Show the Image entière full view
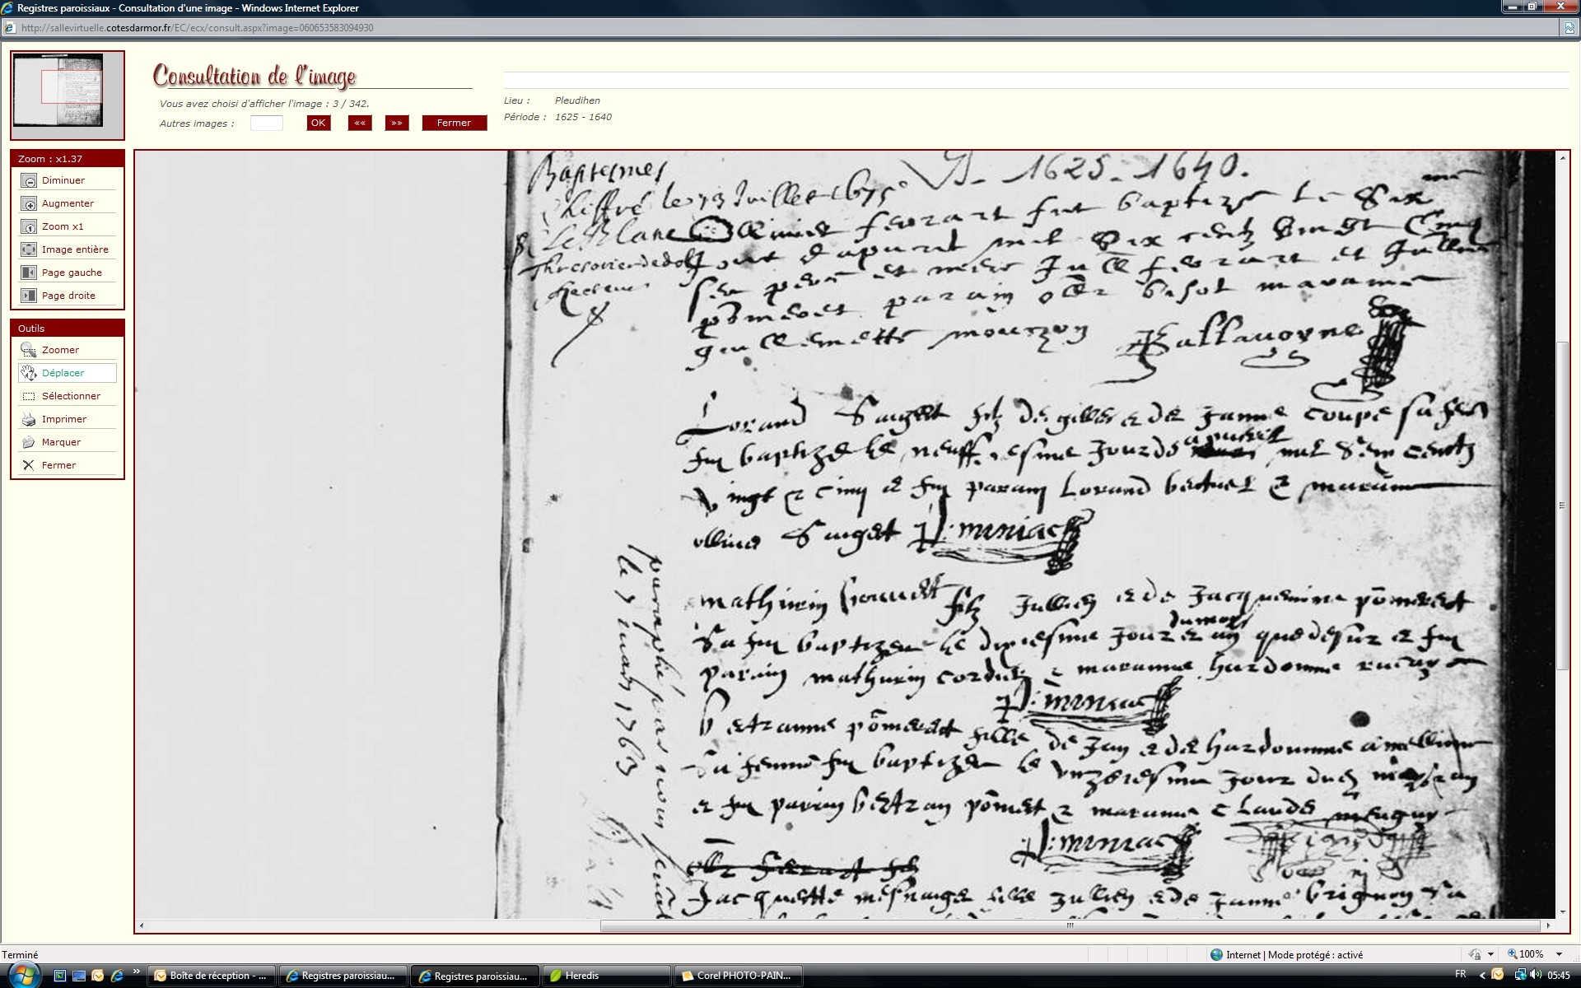The image size is (1581, 988). pos(29,249)
